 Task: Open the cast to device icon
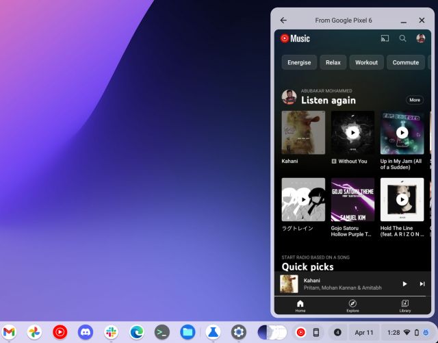[385, 38]
